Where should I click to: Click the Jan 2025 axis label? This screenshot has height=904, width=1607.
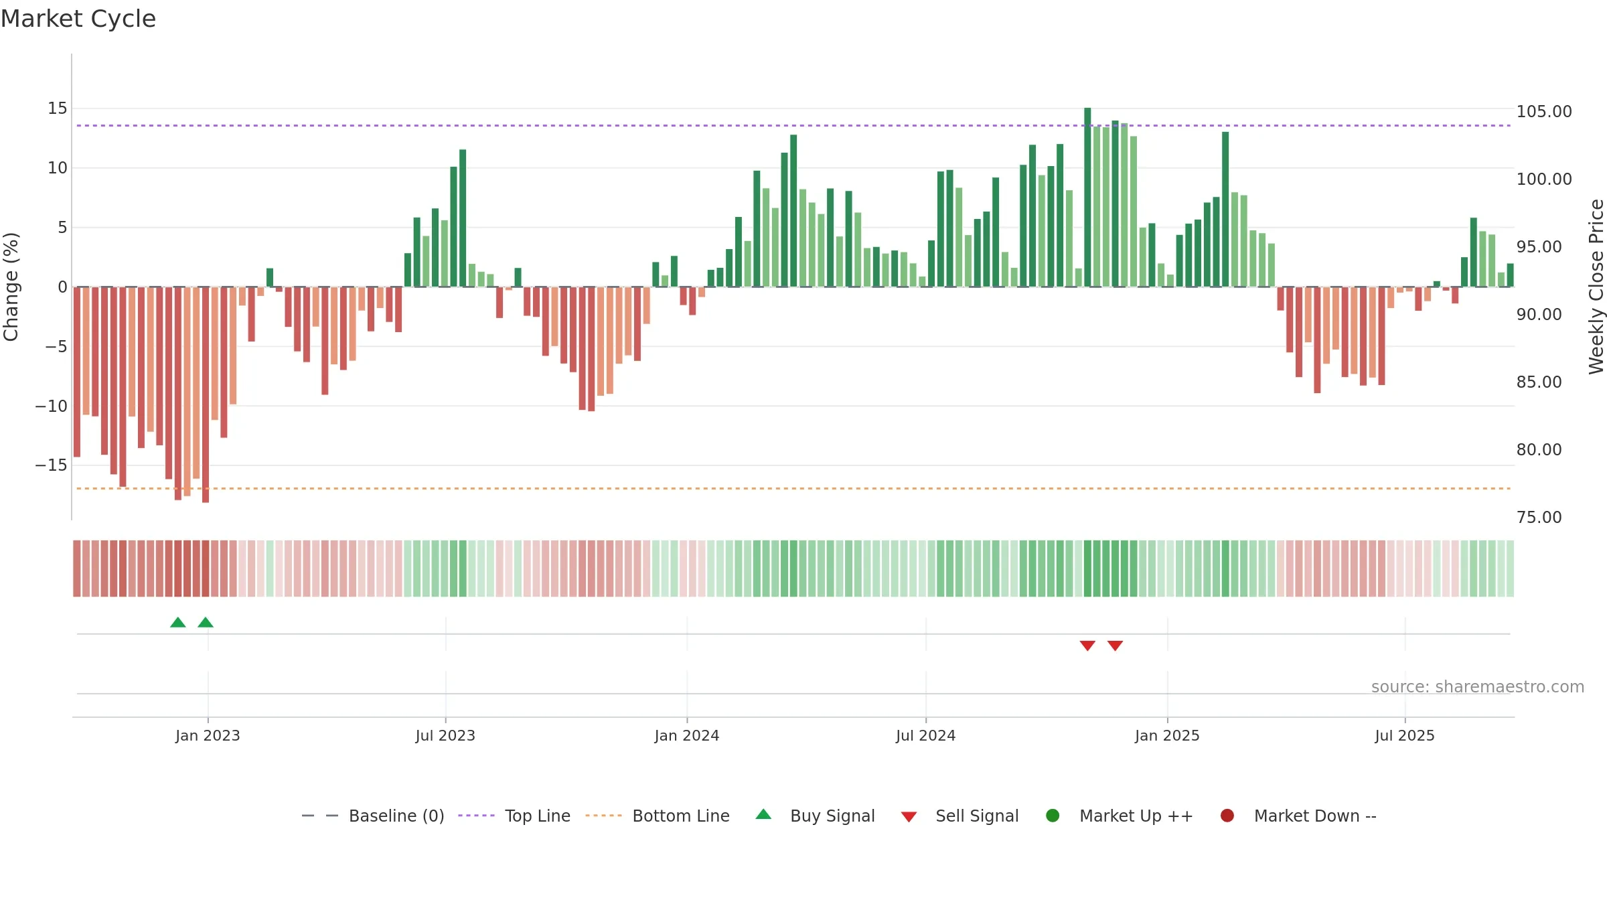[x=1168, y=735]
